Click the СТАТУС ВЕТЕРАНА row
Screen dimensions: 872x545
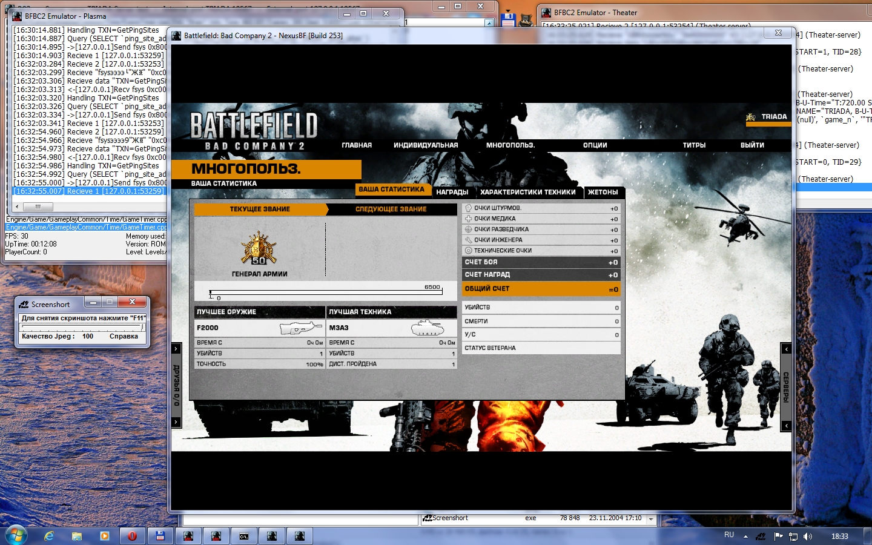point(541,348)
